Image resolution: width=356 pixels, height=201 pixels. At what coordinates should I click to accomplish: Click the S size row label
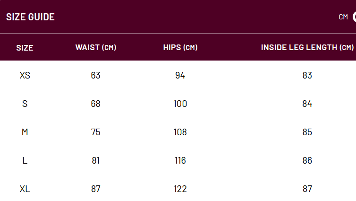click(x=25, y=104)
